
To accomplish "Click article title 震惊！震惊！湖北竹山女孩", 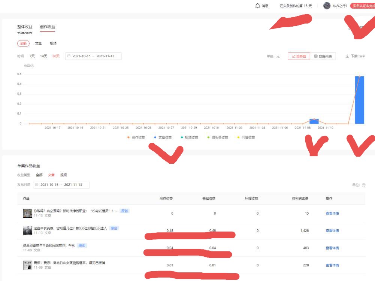I will point(69,263).
